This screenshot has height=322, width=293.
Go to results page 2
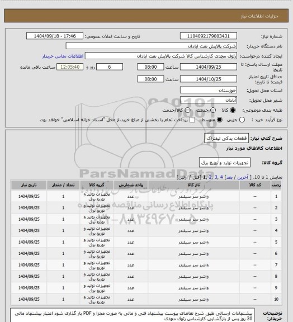click(x=210, y=177)
